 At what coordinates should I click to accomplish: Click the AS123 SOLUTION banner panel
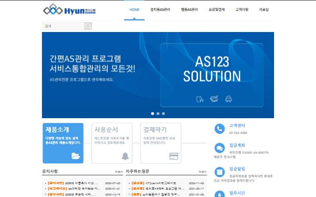pyautogui.click(x=212, y=75)
